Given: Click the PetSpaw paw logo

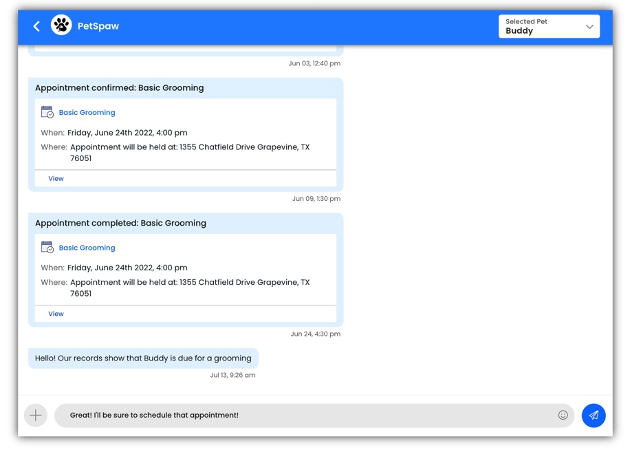Looking at the screenshot, I should (61, 25).
